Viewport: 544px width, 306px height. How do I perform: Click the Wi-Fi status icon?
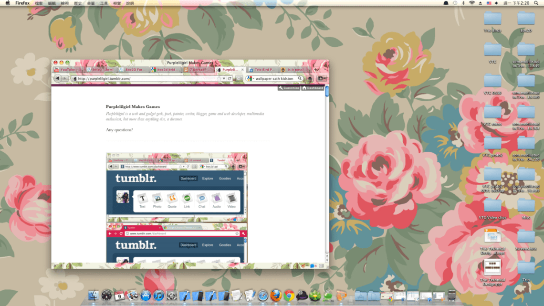(x=471, y=3)
